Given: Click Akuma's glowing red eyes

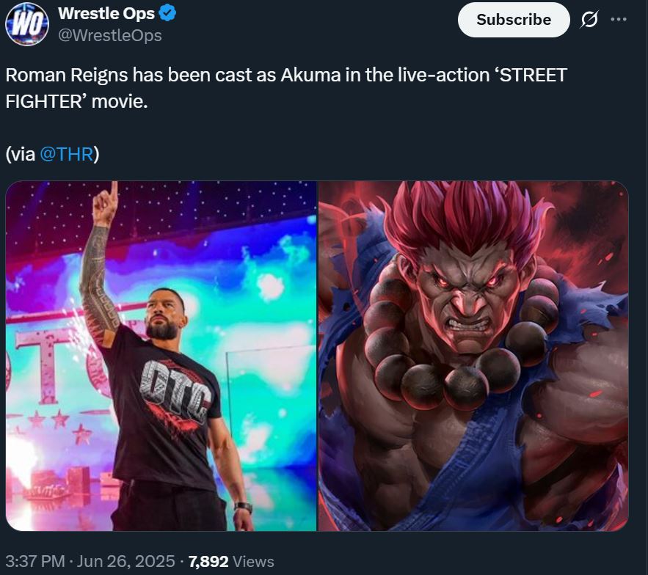Looking at the screenshot, I should (461, 281).
